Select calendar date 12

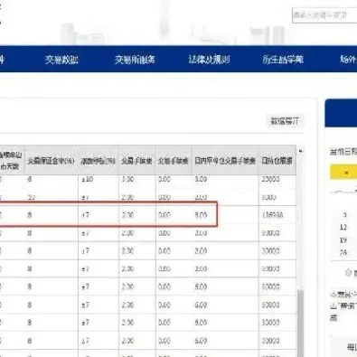coord(343,228)
